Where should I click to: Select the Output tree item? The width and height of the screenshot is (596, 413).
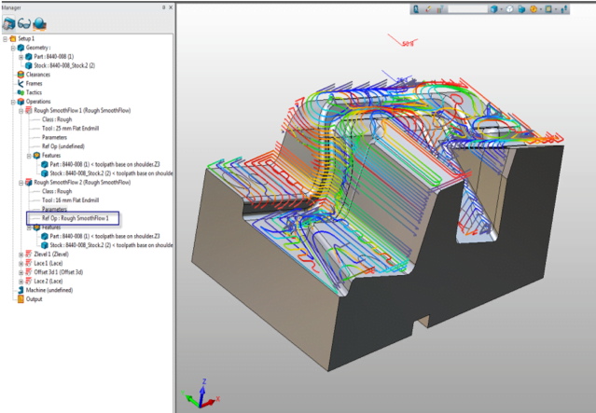(34, 299)
